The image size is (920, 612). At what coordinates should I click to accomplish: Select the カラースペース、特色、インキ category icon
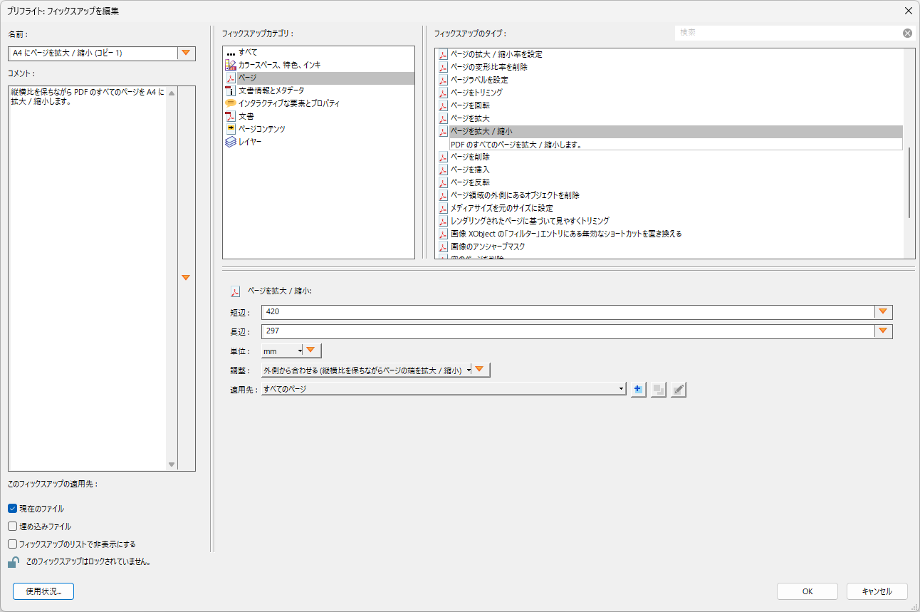(x=230, y=65)
